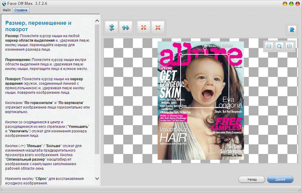Viewport: 302px width, 193px height.
Task: Click the rotation marker above selection box
Action: click(205, 48)
